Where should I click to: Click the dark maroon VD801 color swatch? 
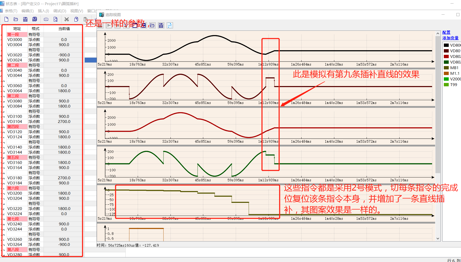click(x=446, y=51)
